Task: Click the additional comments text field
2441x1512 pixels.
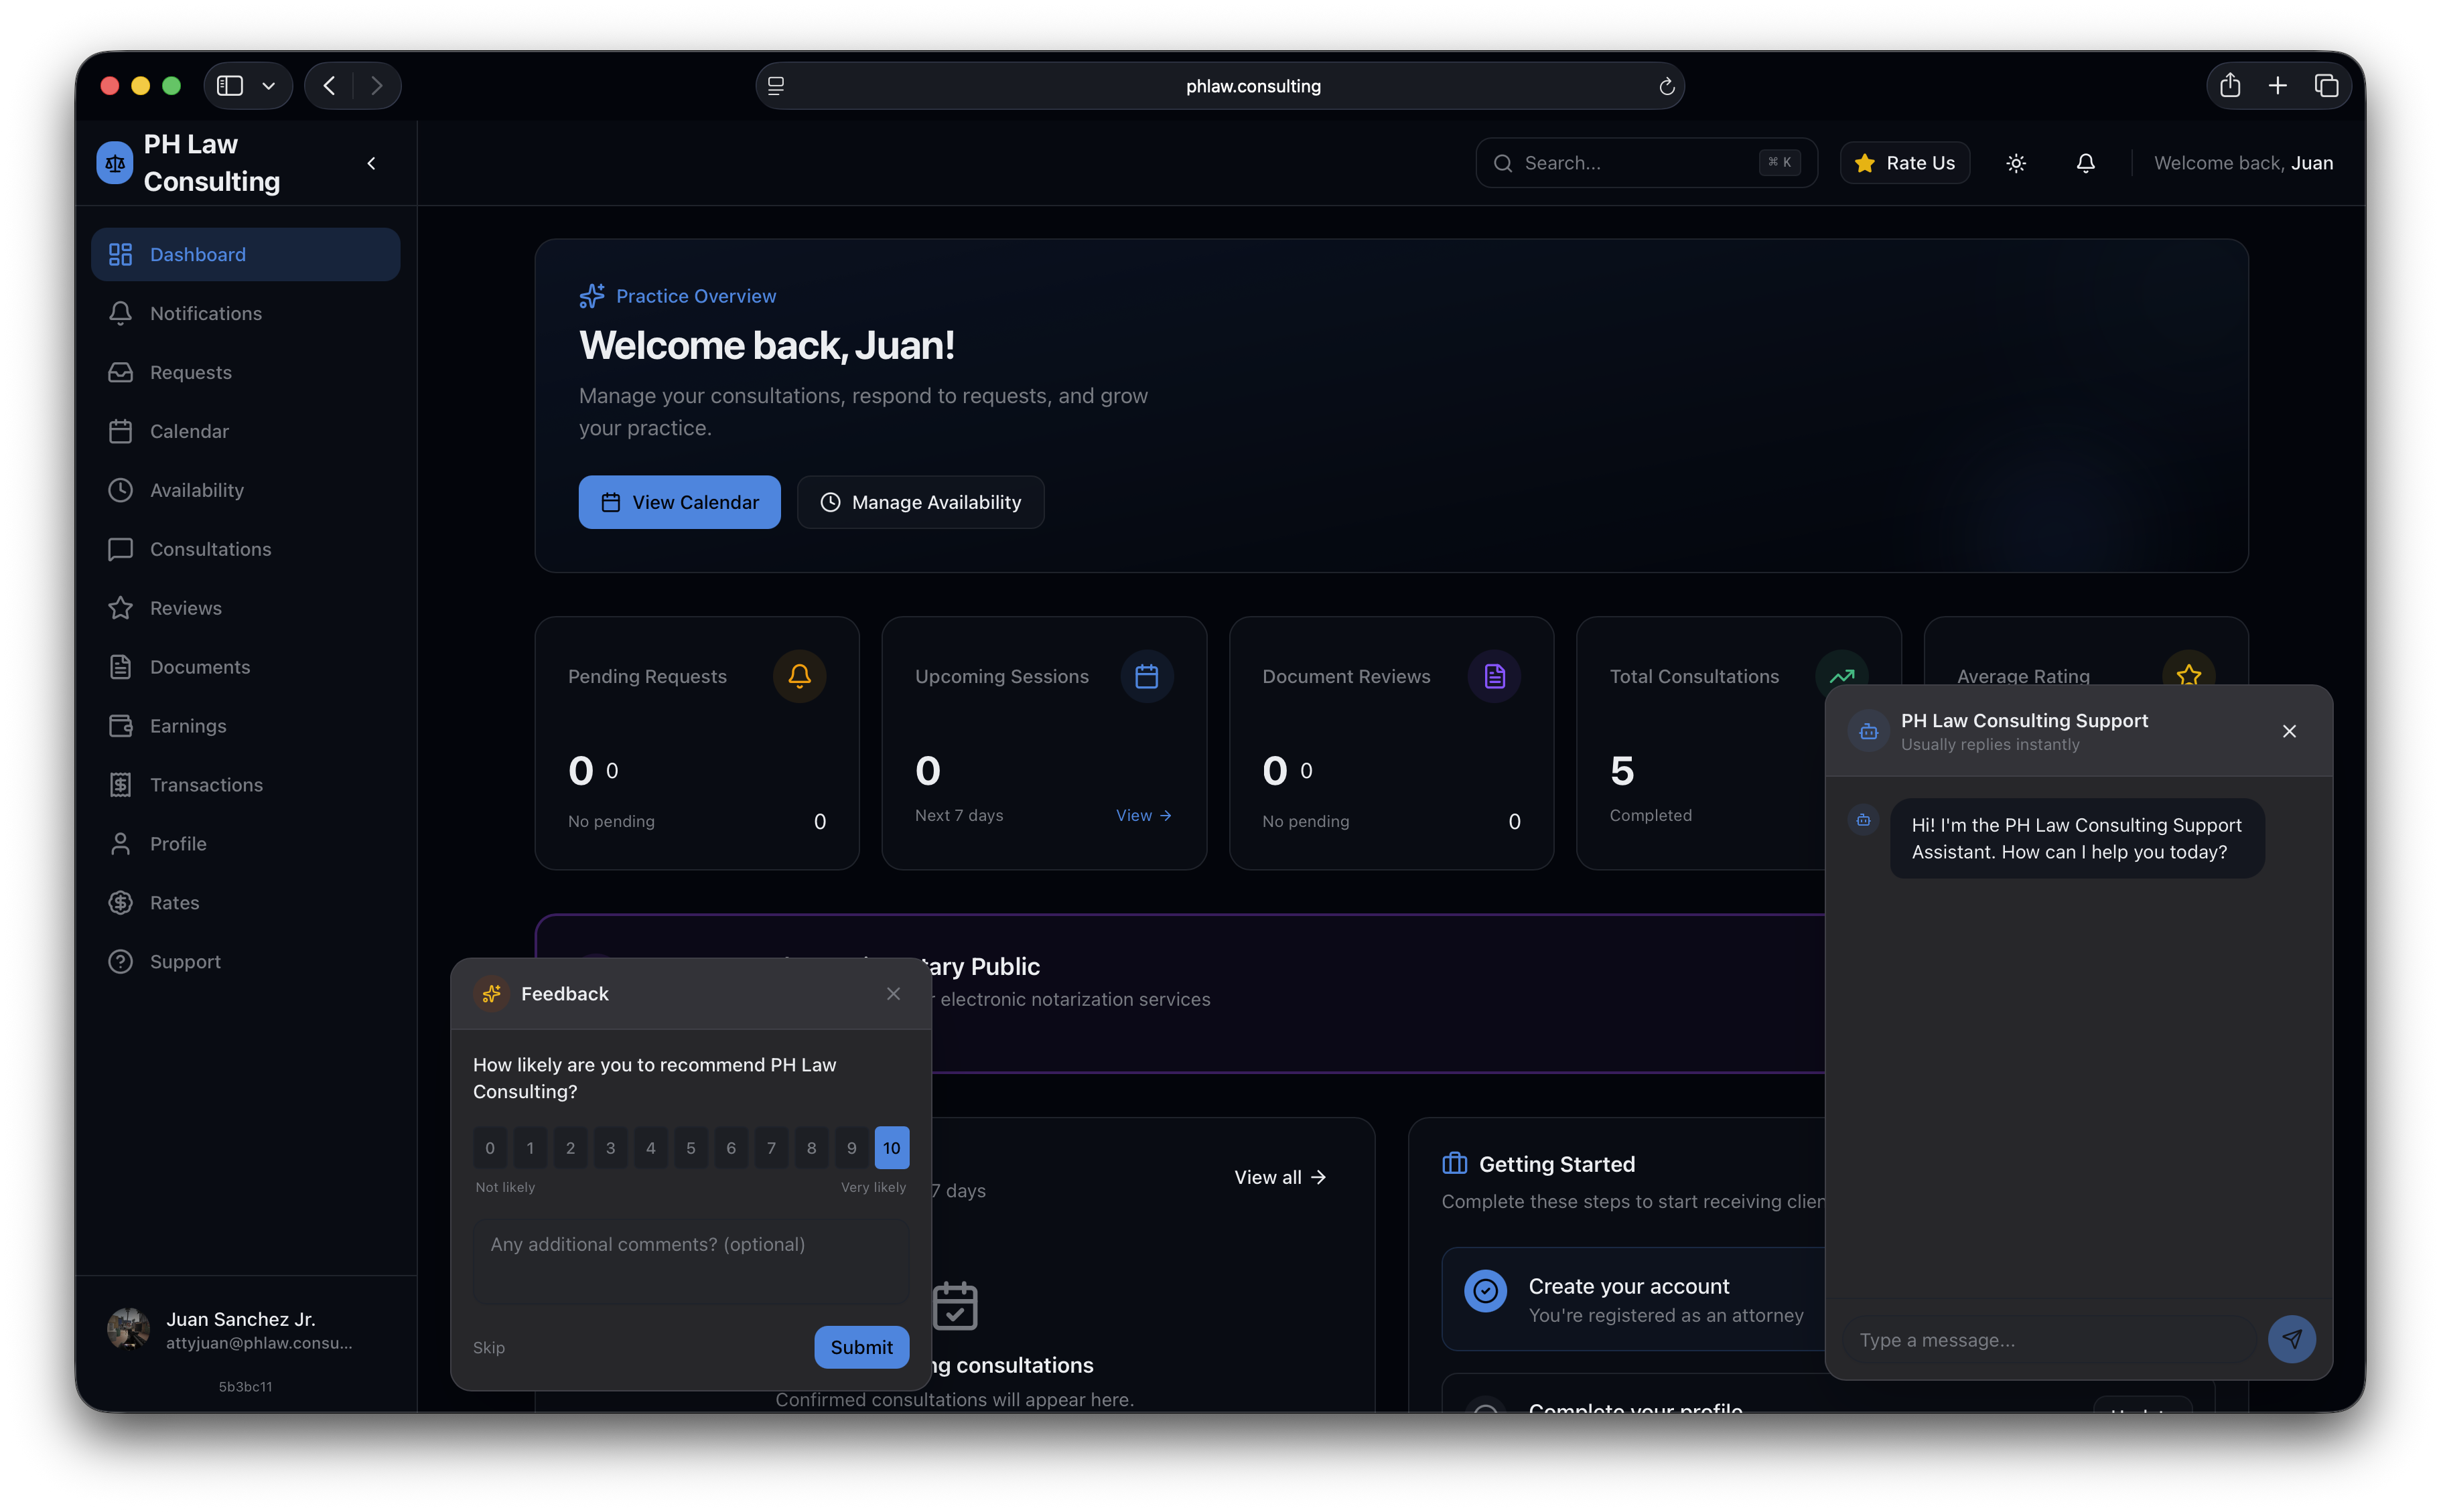Action: tap(690, 1262)
